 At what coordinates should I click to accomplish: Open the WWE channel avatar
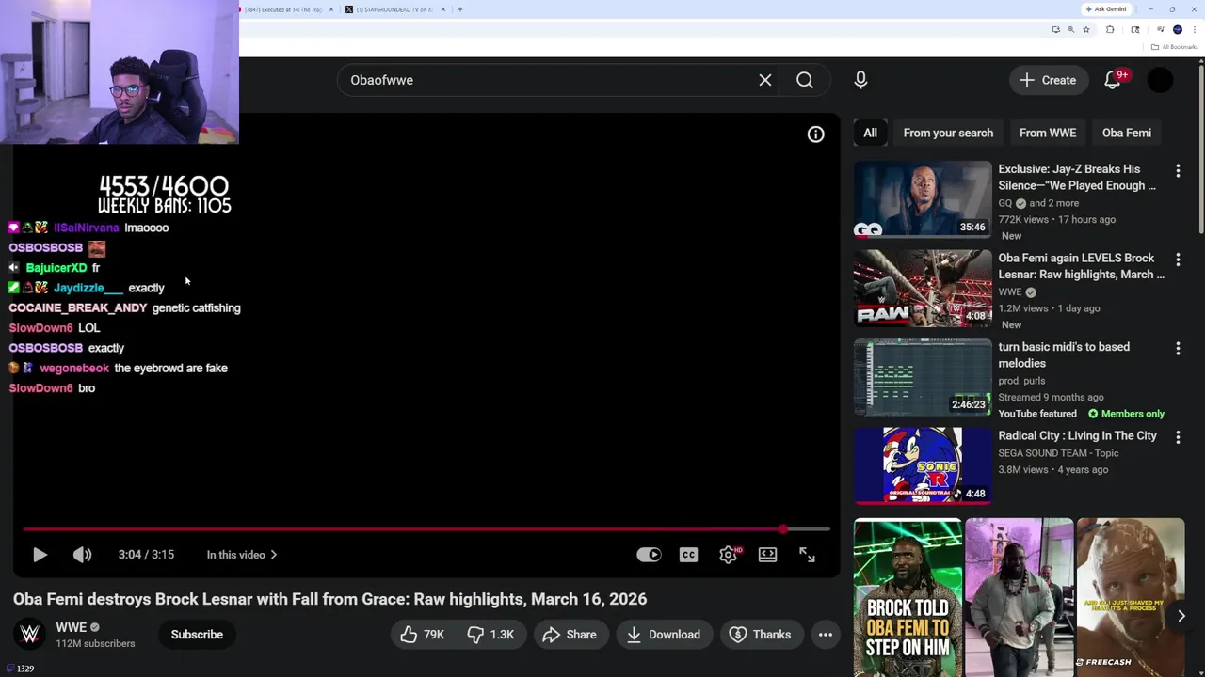(x=30, y=635)
